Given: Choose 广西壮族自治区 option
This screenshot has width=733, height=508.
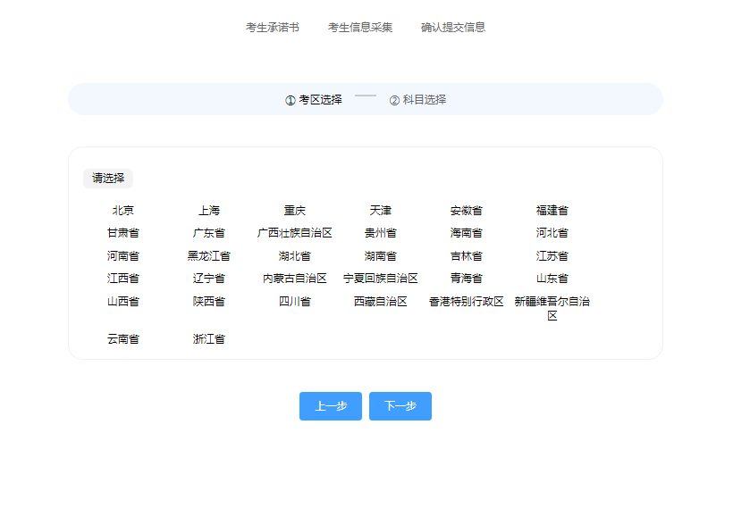Looking at the screenshot, I should pos(295,233).
